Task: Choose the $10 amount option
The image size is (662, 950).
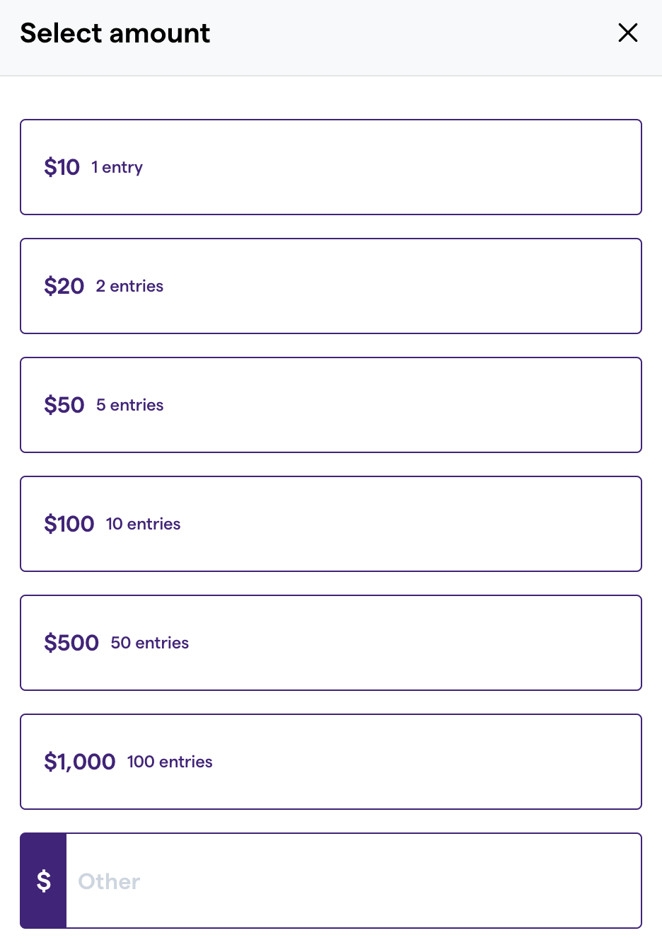Action: pyautogui.click(x=331, y=167)
